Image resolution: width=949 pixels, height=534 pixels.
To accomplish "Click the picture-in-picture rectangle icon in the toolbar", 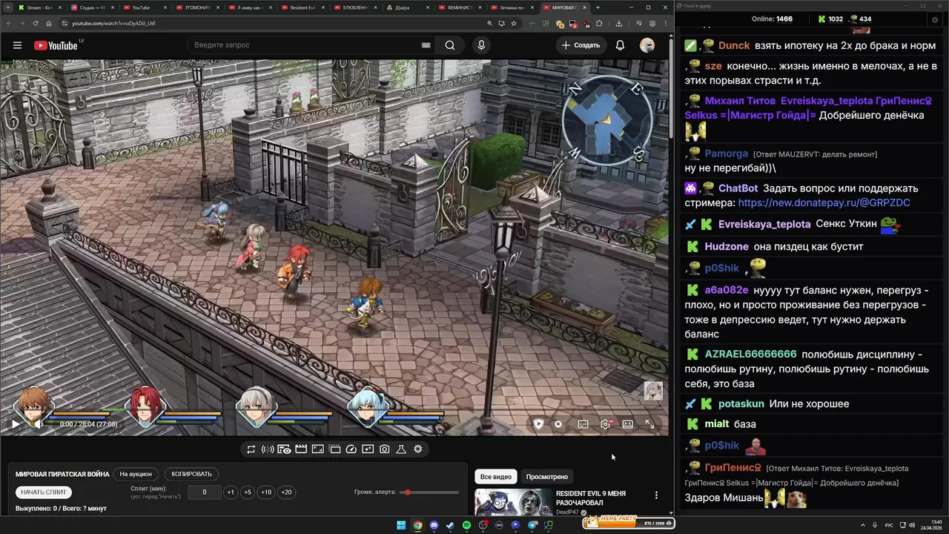I will click(x=317, y=449).
